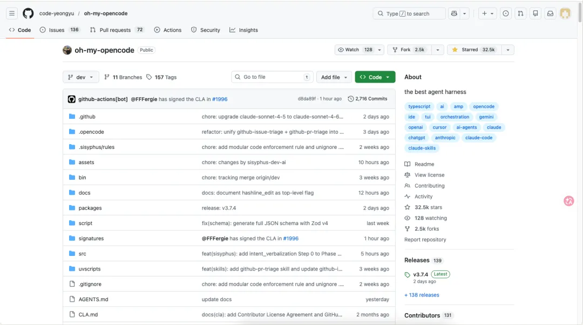Click the pulse icon beside Activity

(408, 197)
